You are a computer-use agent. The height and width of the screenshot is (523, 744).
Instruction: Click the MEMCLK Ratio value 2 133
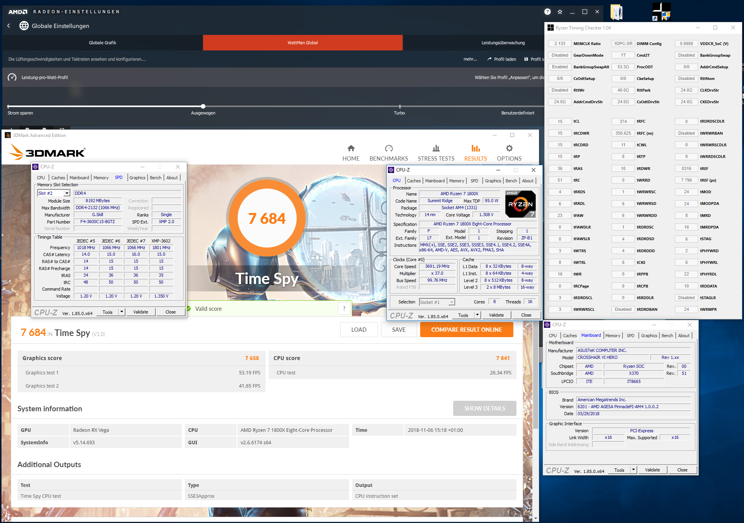tap(560, 43)
